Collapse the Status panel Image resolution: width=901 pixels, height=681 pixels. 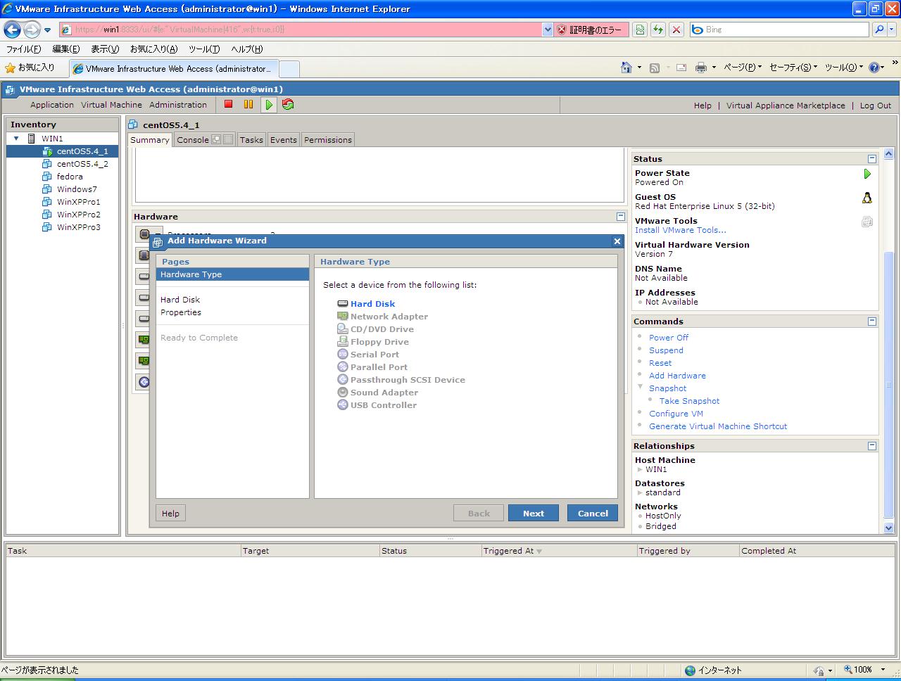[872, 159]
